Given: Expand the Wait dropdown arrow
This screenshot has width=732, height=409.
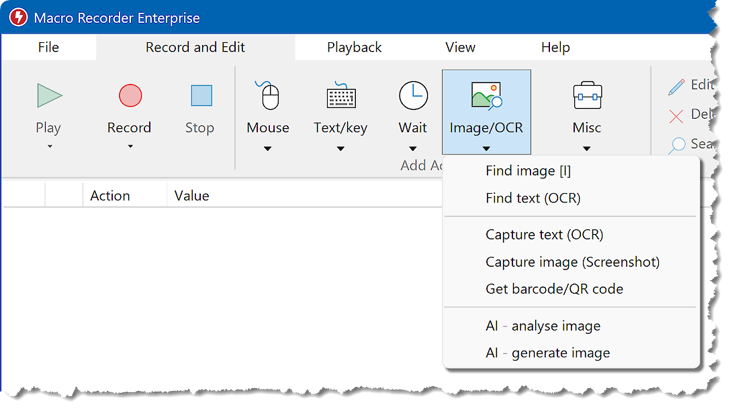Looking at the screenshot, I should coord(413,149).
